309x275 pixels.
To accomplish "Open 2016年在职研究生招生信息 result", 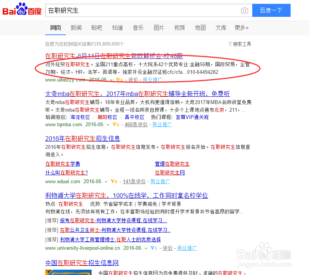I will 83,138.
